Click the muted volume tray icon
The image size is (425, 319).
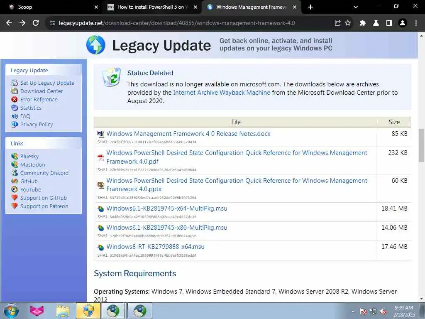click(383, 312)
